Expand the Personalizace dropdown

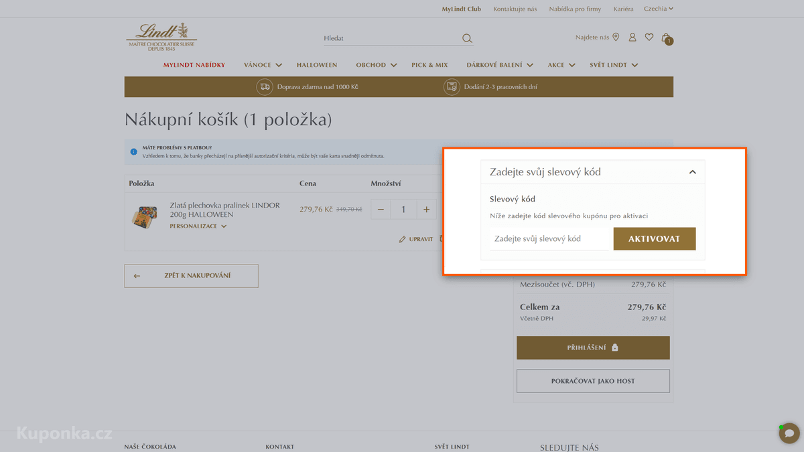[x=198, y=226]
